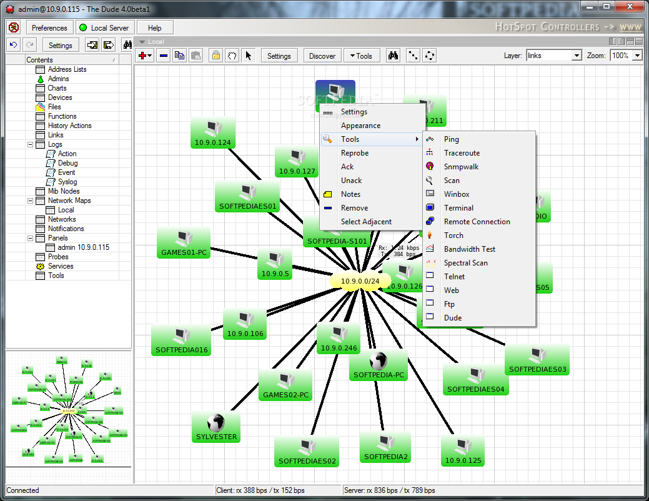Viewport: 649px width, 501px height.
Task: Toggle the padlock map lock icon
Action: [x=216, y=56]
